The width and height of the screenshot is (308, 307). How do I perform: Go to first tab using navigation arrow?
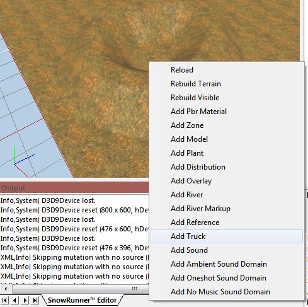pyautogui.click(x=4, y=300)
